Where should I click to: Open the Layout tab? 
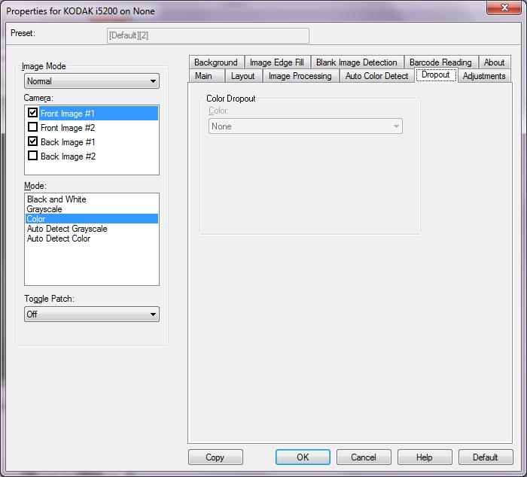(242, 76)
